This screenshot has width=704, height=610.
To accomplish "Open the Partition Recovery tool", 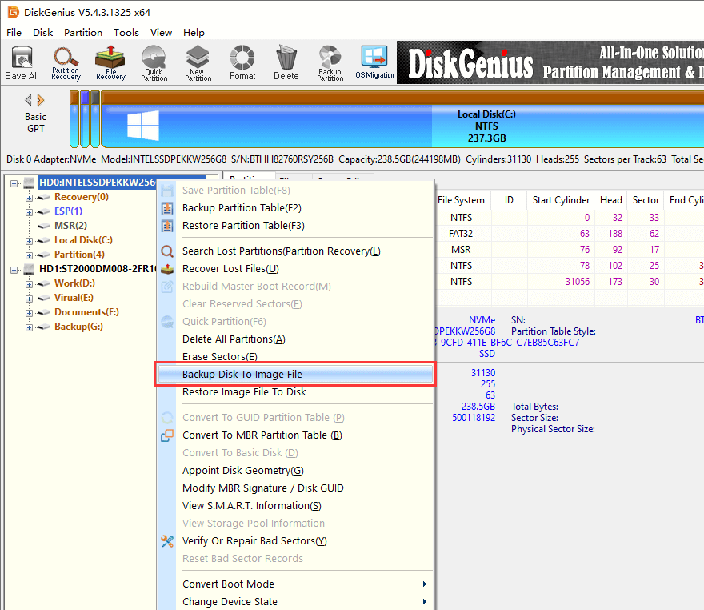I will point(66,63).
